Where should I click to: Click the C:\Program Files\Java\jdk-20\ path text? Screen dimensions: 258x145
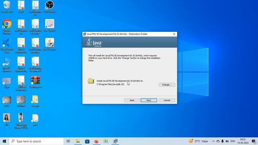point(110,84)
